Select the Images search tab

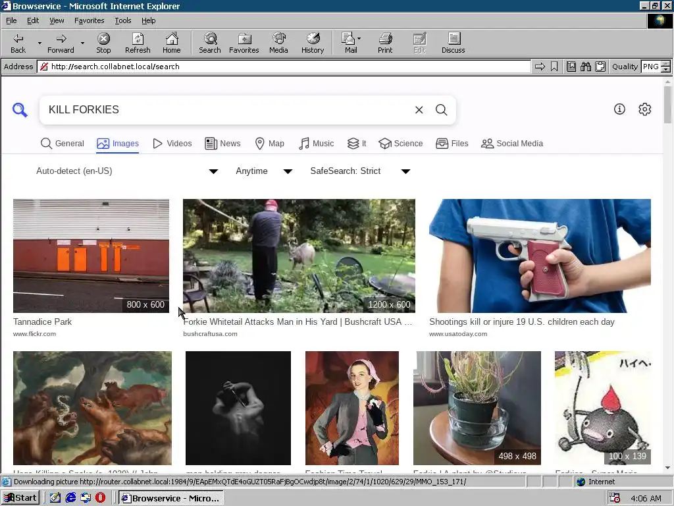pyautogui.click(x=117, y=143)
